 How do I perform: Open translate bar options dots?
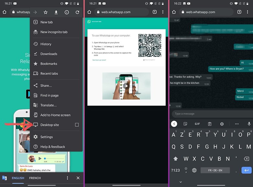67,178
